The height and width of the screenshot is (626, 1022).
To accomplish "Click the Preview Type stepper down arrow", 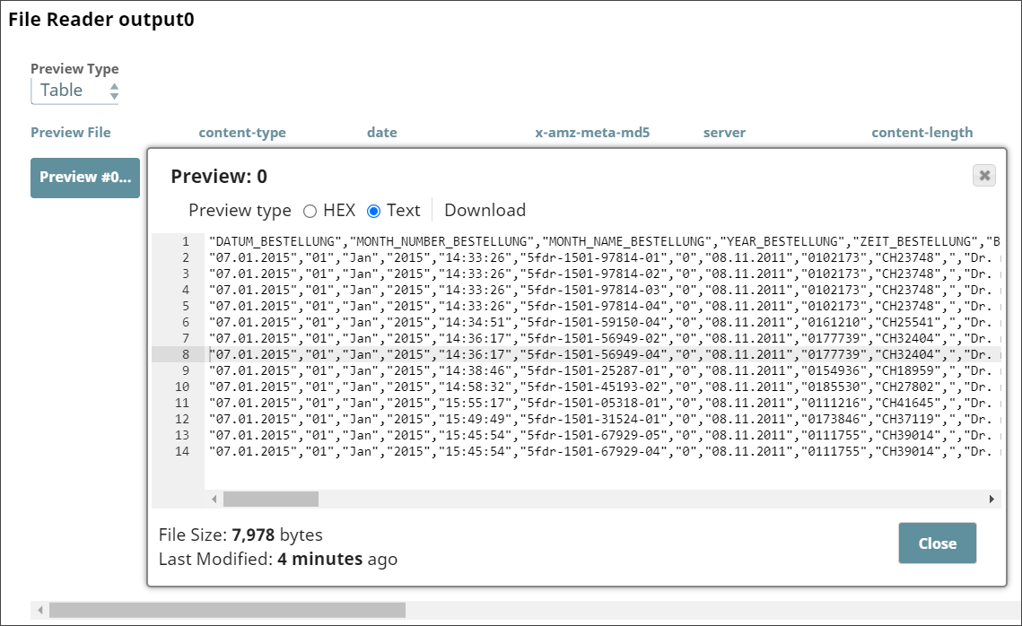I will [x=114, y=94].
